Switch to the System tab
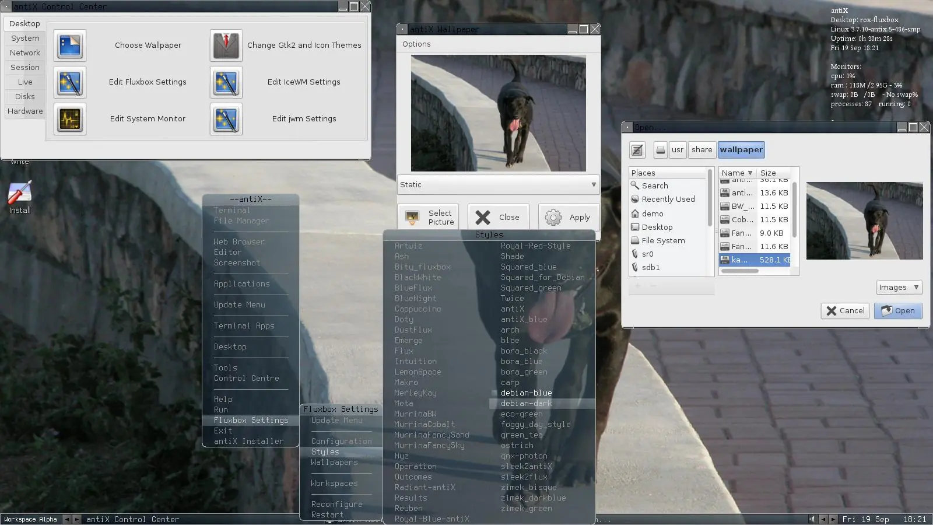This screenshot has width=933, height=525. (x=25, y=38)
